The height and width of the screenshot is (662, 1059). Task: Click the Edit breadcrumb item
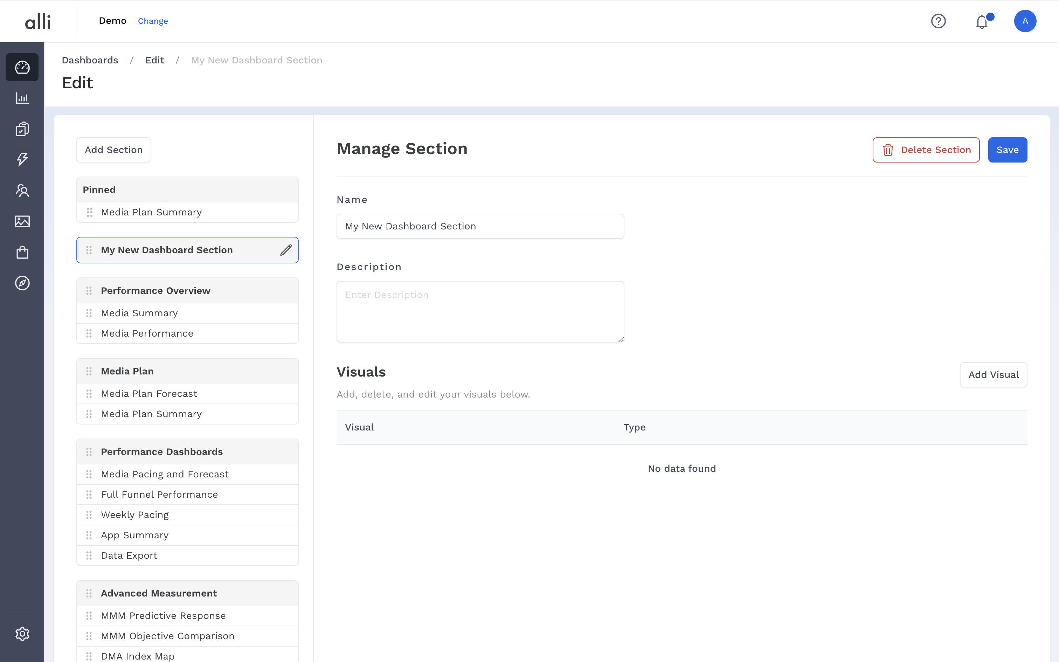[x=154, y=60]
